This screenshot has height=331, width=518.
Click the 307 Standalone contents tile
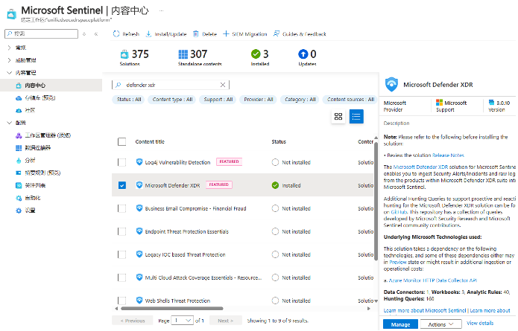coord(200,57)
